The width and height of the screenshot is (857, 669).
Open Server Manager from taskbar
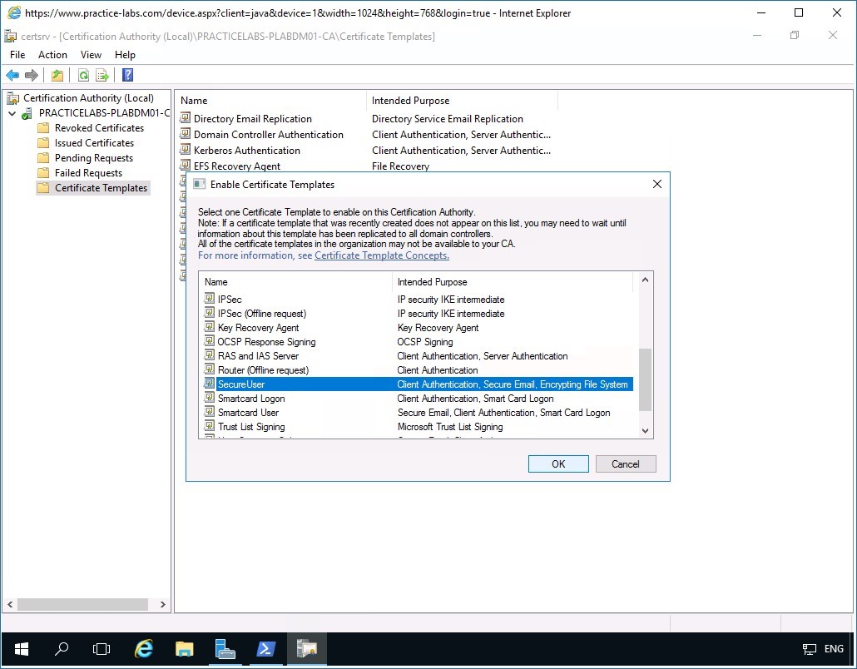[x=225, y=649]
